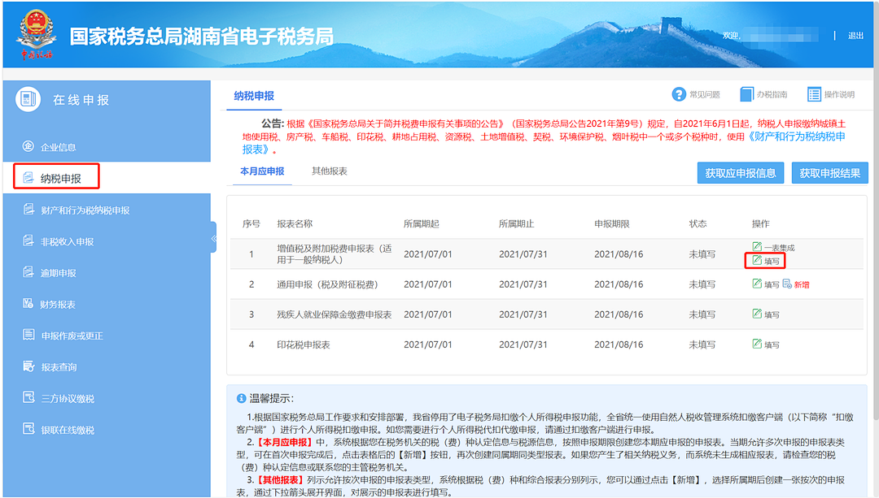
Task: Open 逾期申报 menu item
Action: point(59,273)
